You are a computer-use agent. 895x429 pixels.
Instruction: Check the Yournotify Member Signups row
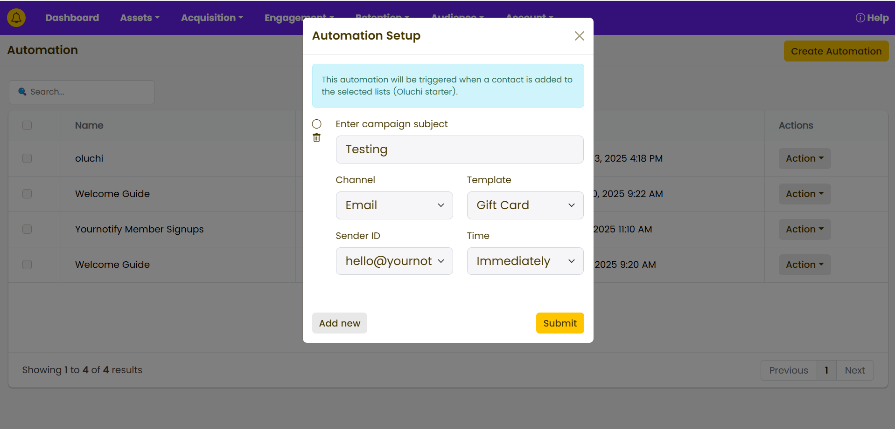[27, 229]
